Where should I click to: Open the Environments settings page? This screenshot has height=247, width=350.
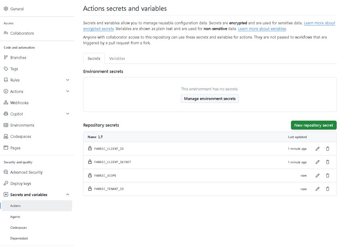pos(22,125)
